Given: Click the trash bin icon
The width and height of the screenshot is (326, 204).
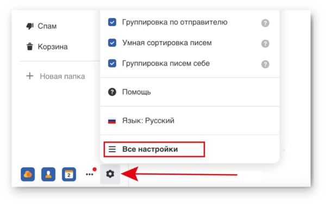Looking at the screenshot, I should pyautogui.click(x=30, y=47).
